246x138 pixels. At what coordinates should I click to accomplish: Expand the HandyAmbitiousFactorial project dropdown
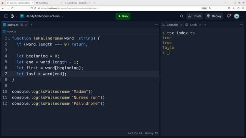(x=63, y=16)
